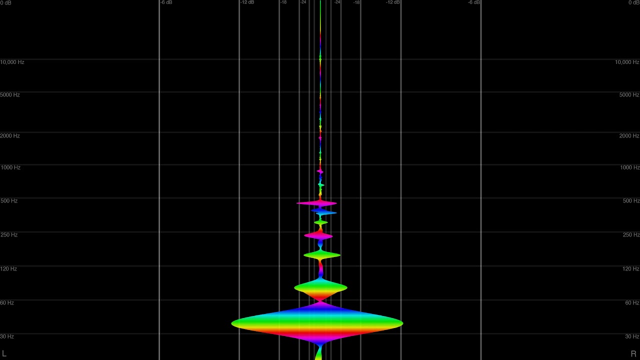Select the right-side 1000 Hz label

coord(629,167)
